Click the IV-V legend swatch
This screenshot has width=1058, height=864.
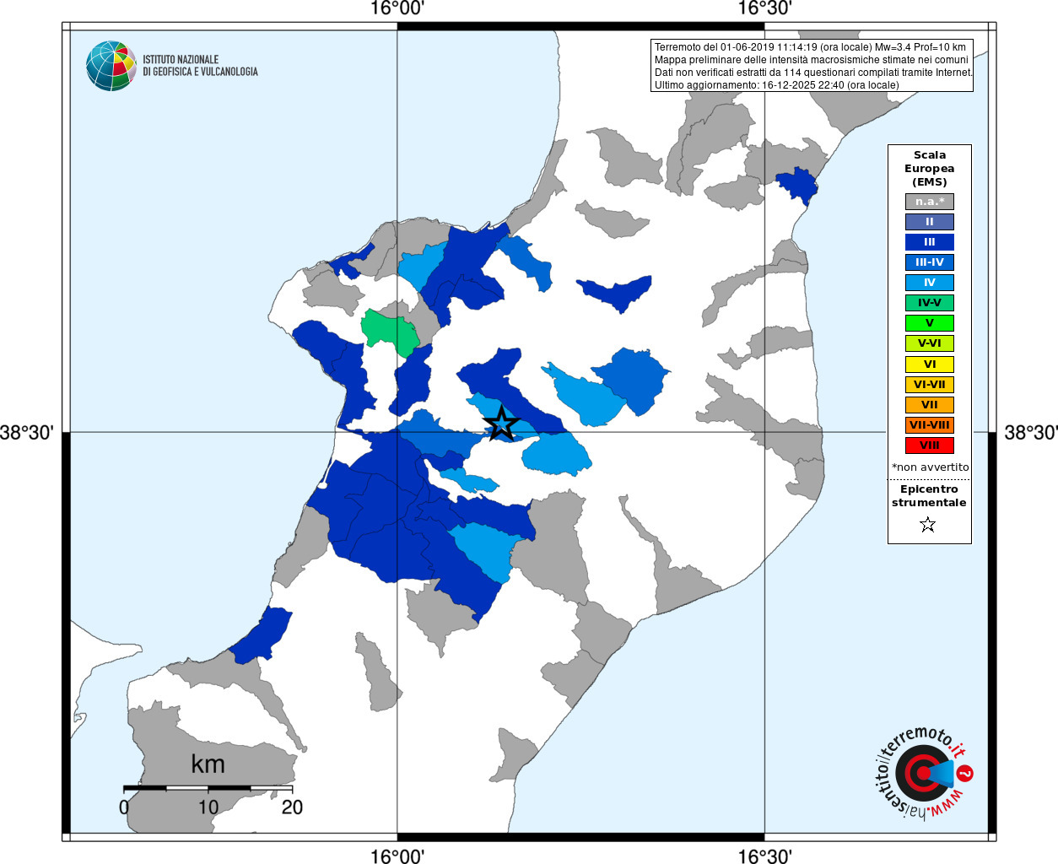click(930, 303)
